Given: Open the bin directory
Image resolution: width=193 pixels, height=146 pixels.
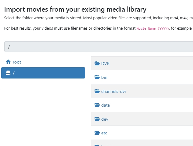Looking at the screenshot, I should point(104,77).
